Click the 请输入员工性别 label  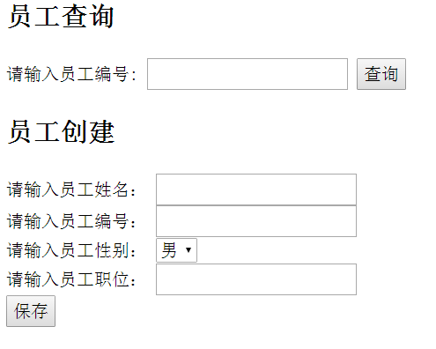(x=71, y=250)
